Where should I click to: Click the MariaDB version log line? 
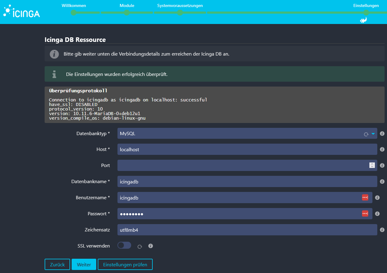pos(94,113)
